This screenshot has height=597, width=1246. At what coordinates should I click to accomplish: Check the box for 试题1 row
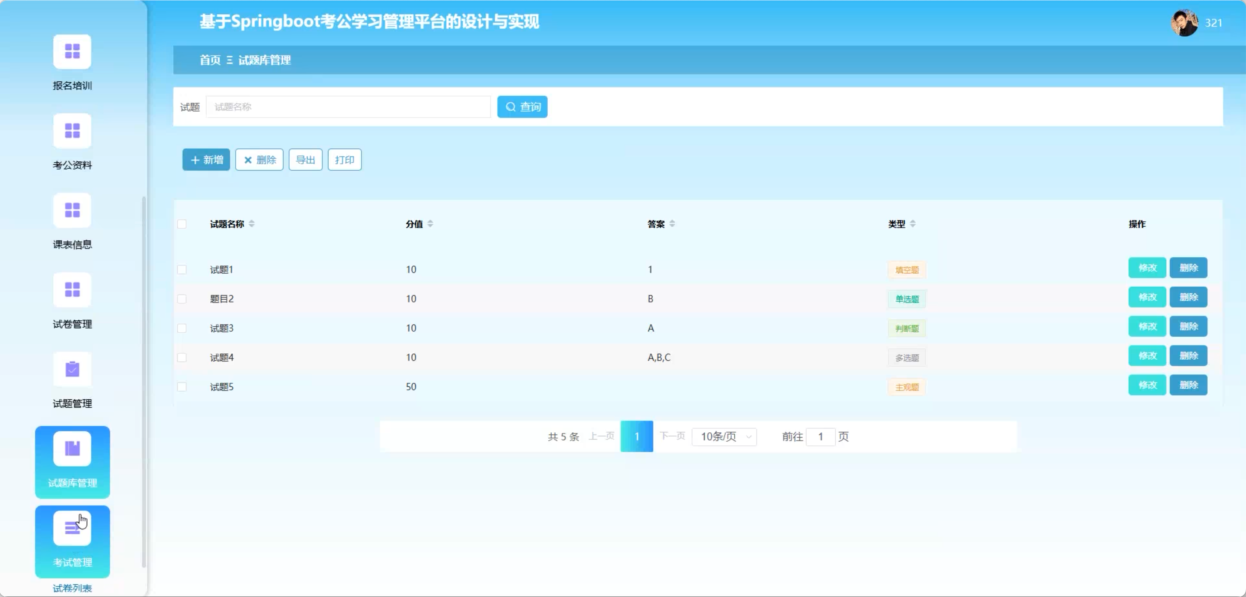[182, 269]
